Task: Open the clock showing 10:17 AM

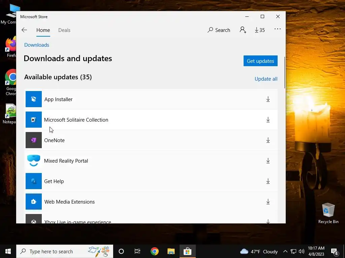Action: click(x=316, y=251)
